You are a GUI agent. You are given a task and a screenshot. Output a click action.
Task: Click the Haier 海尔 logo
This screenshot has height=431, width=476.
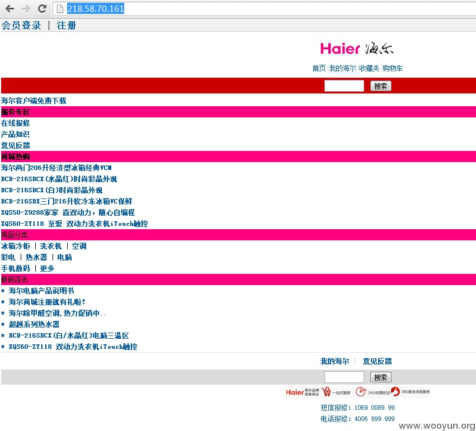(357, 49)
